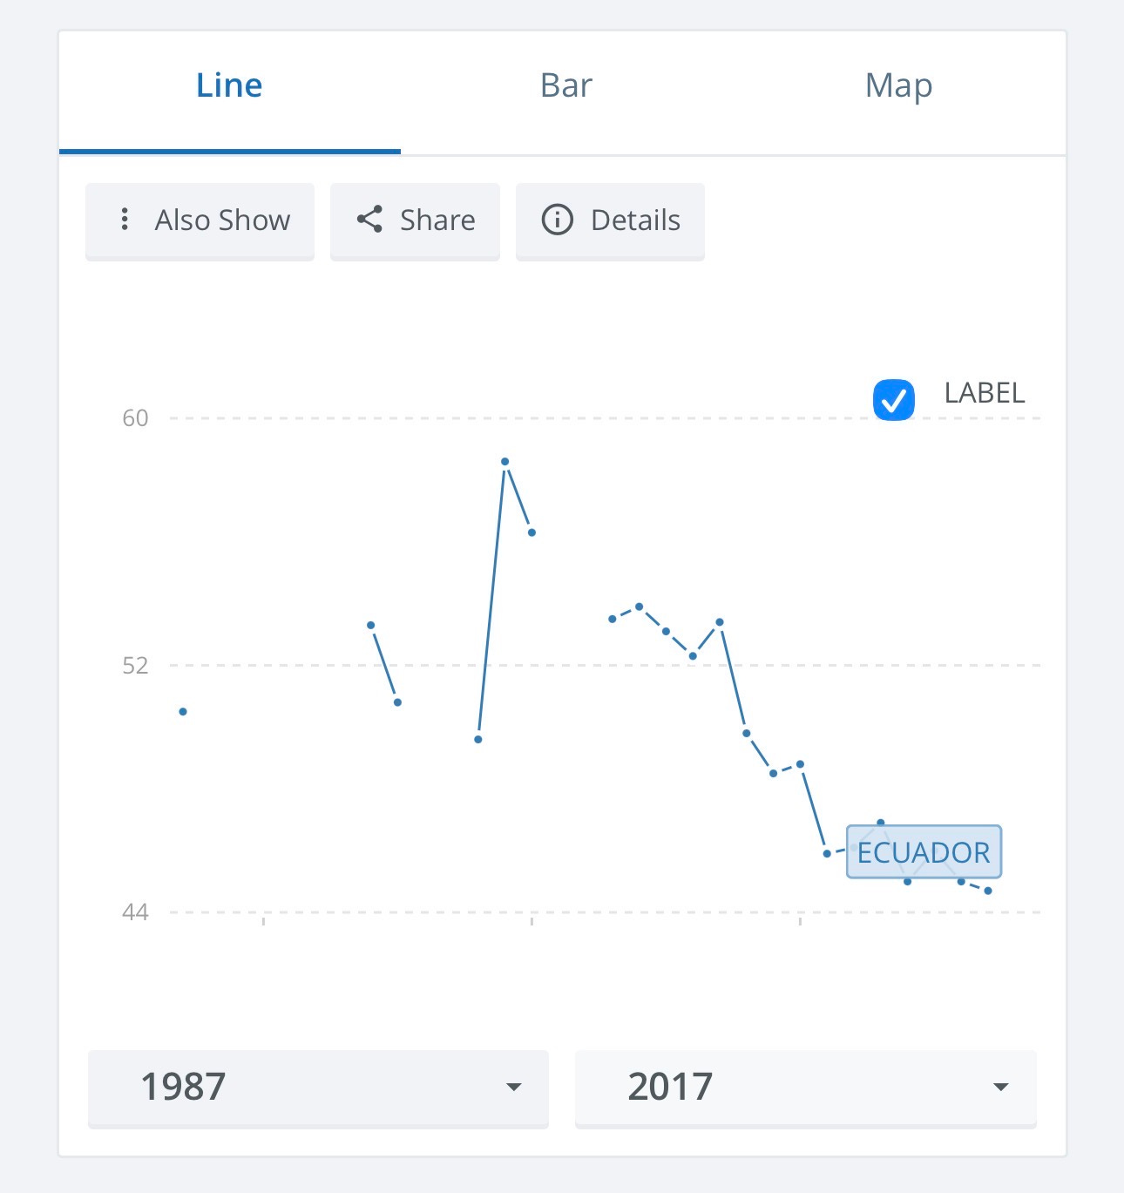Switch to the Map tab
Screen dimensions: 1124x1193
tap(899, 86)
